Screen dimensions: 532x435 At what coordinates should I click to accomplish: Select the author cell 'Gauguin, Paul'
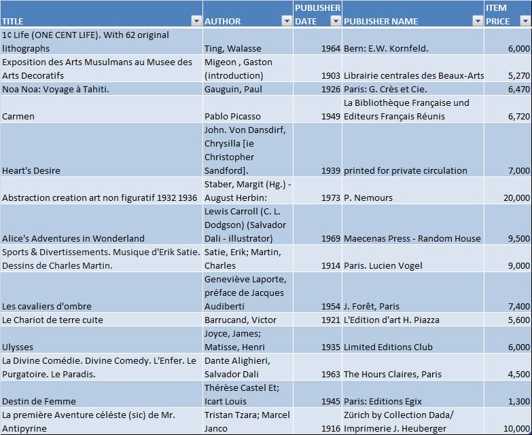[x=248, y=89]
